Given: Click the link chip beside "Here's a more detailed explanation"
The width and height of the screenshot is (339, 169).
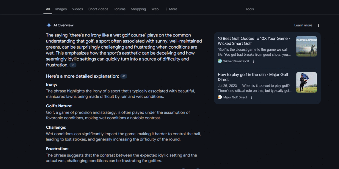Looking at the screenshot, I should (124, 76).
